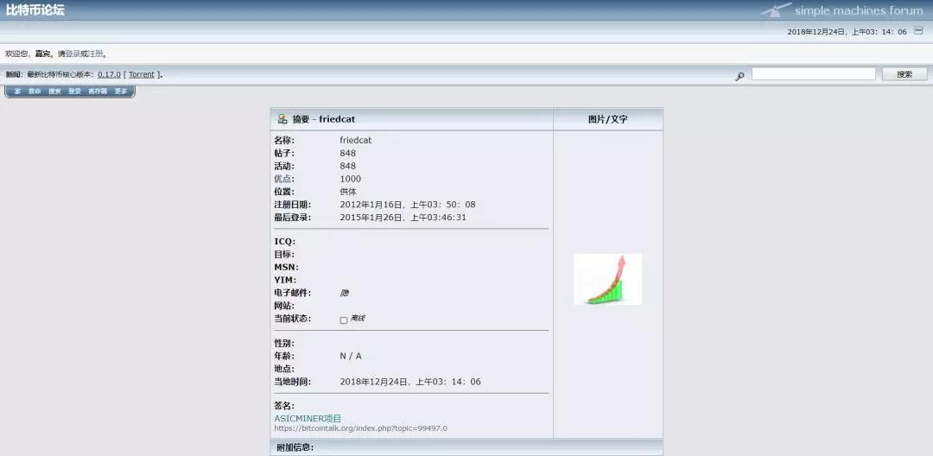Screen dimensions: 933x456
Task: Click the 搜索 search button
Action: tap(904, 74)
